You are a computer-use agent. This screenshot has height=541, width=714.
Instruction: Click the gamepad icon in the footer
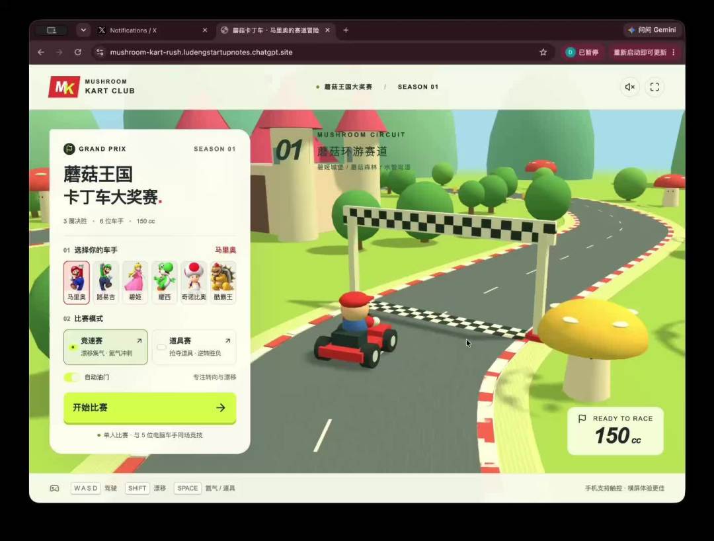[x=54, y=488]
